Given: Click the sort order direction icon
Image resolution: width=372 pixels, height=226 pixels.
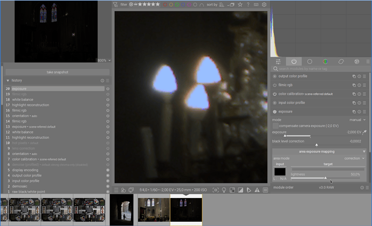Looking at the screenshot, I should (222, 4).
